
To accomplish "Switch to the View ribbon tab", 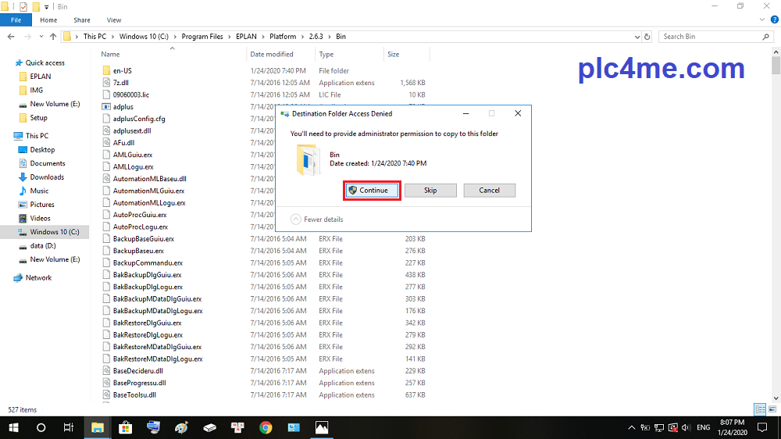I will [113, 20].
